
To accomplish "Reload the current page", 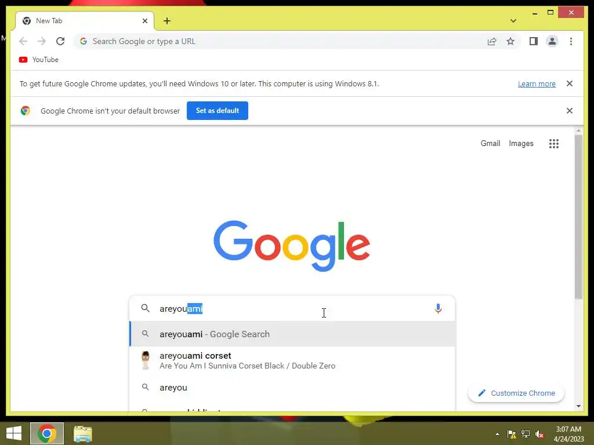I will coord(60,41).
